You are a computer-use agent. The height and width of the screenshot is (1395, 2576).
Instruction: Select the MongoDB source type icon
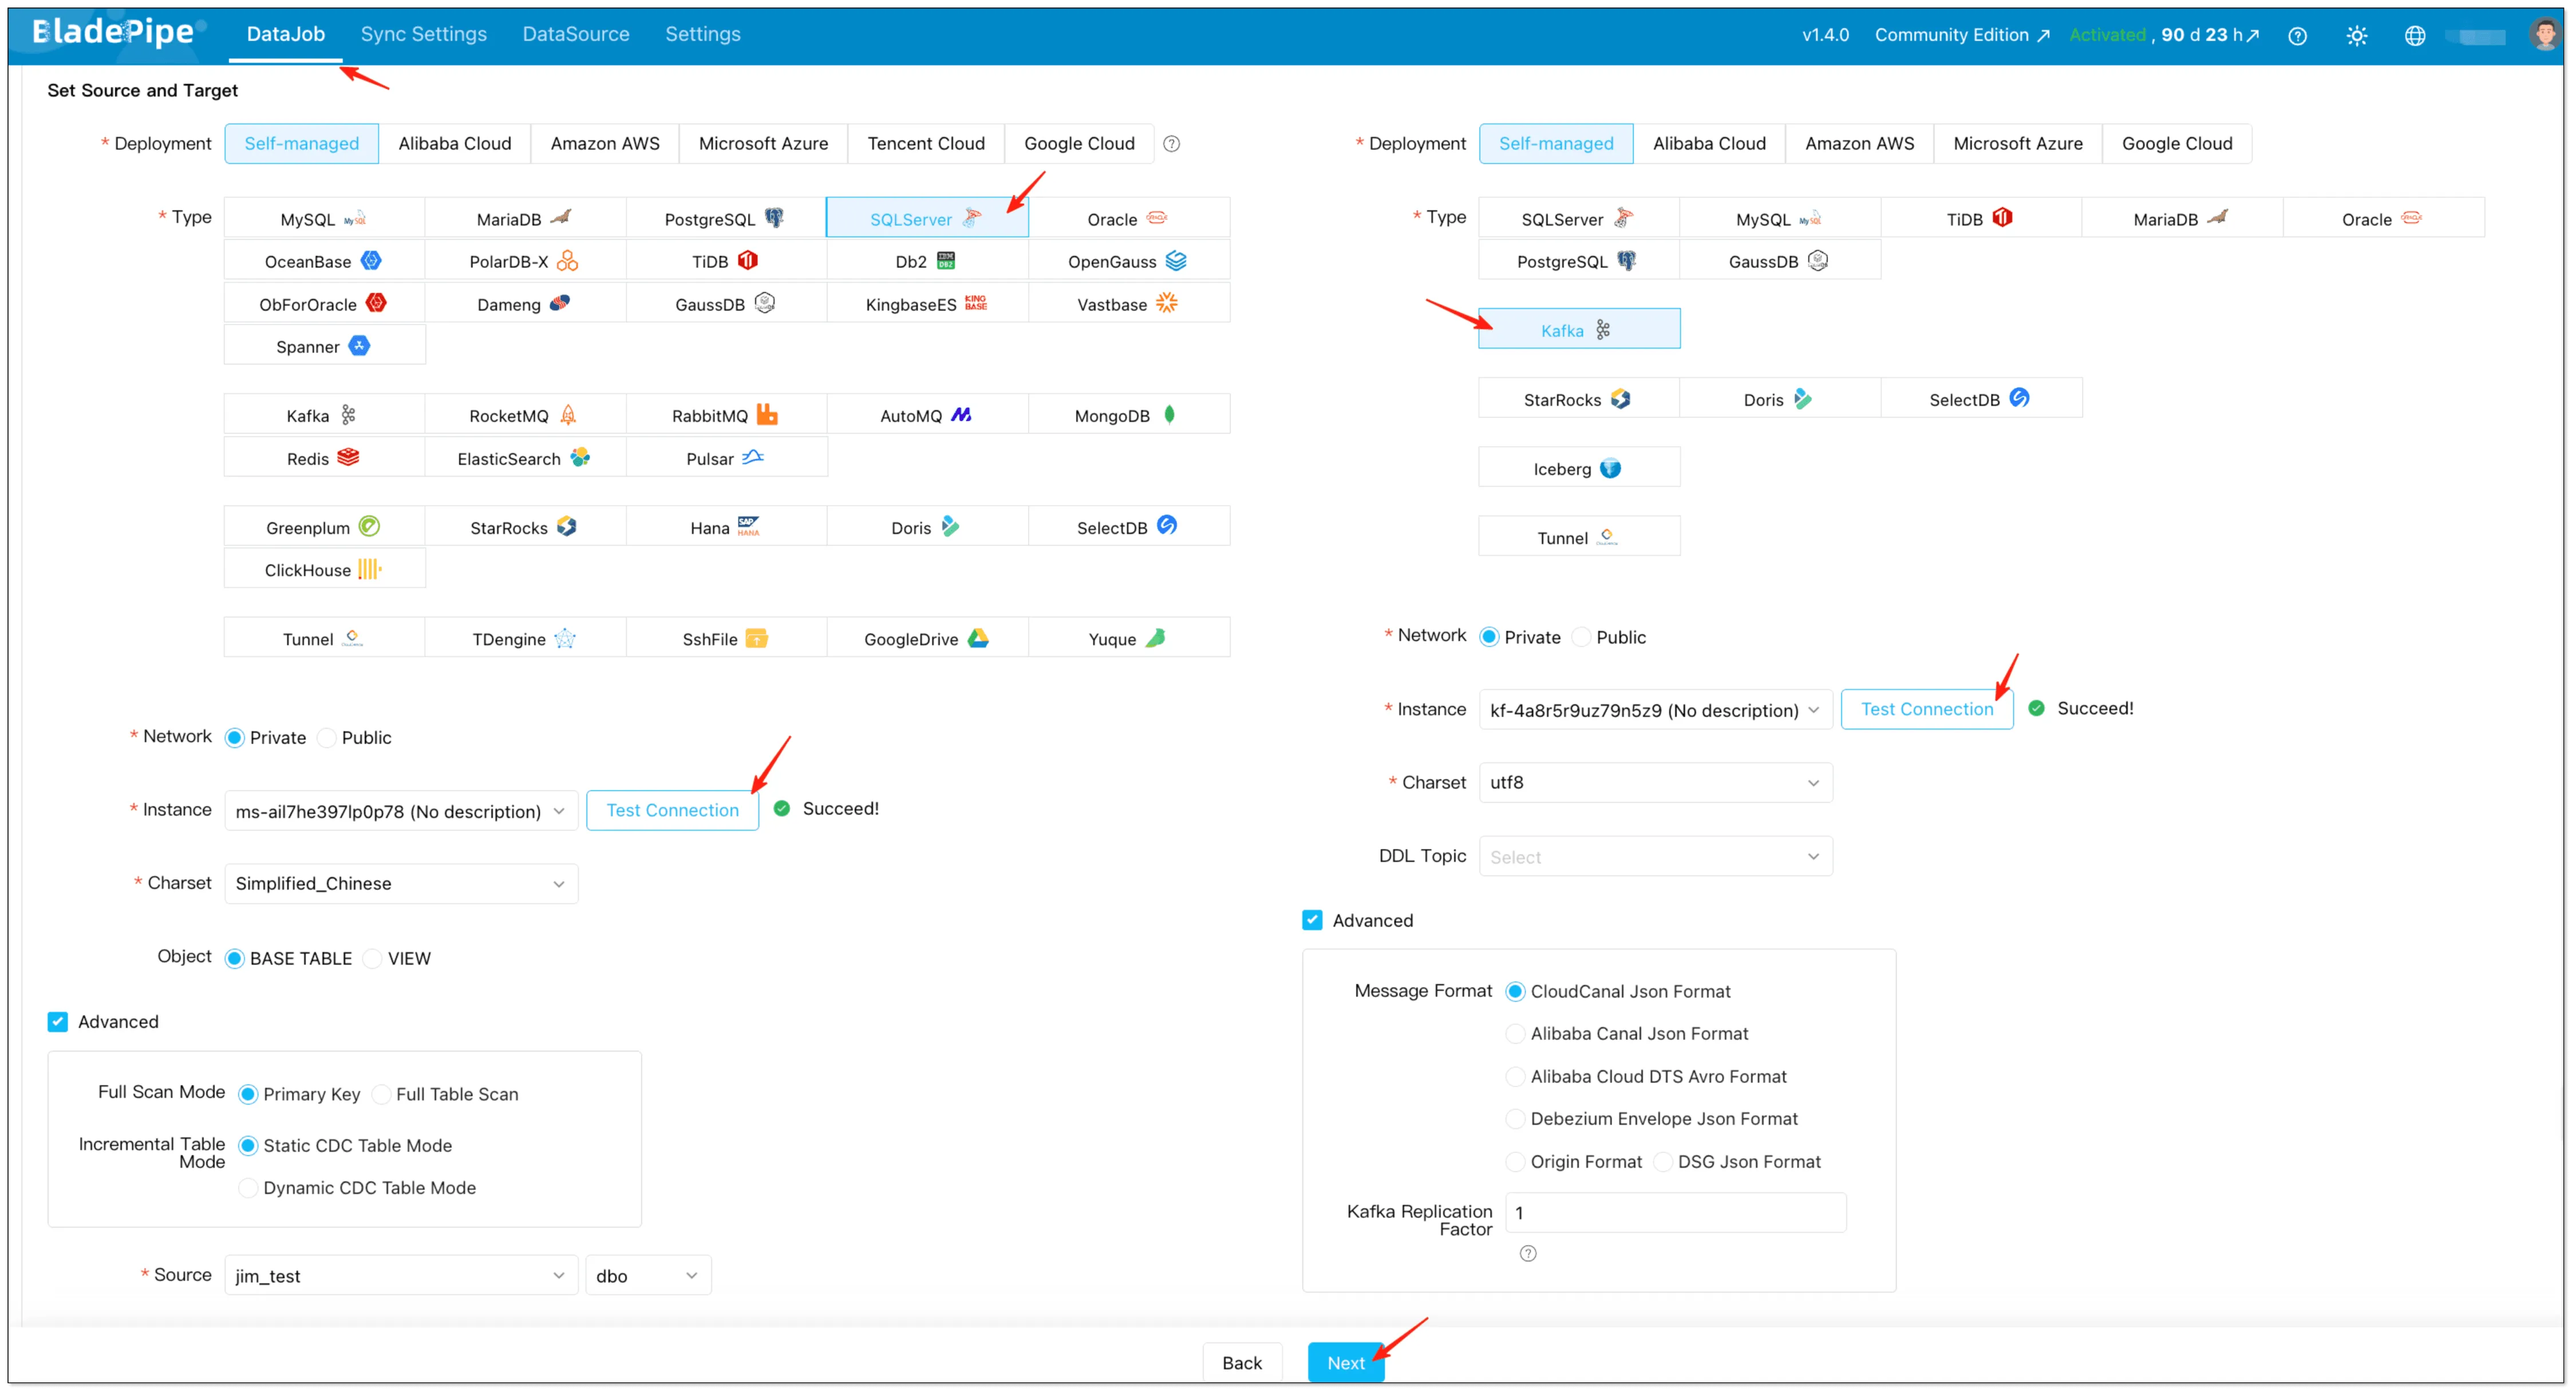click(1127, 414)
